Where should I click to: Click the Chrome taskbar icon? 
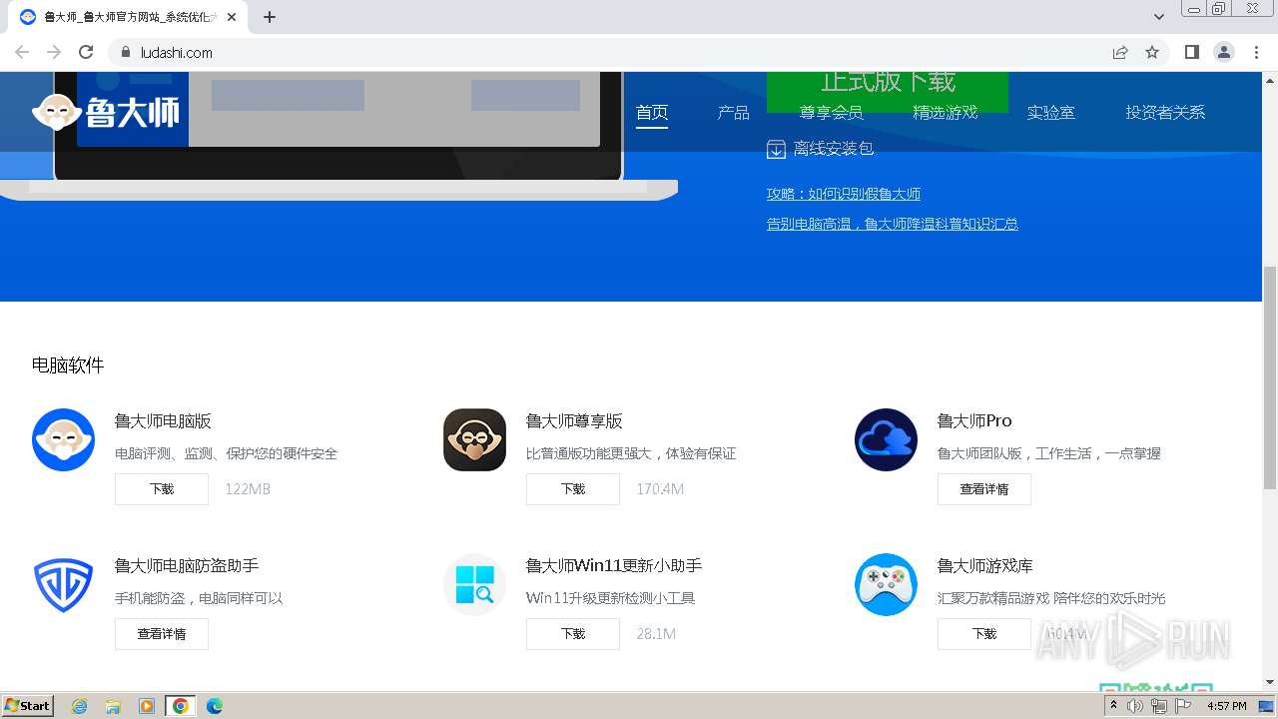pos(181,706)
